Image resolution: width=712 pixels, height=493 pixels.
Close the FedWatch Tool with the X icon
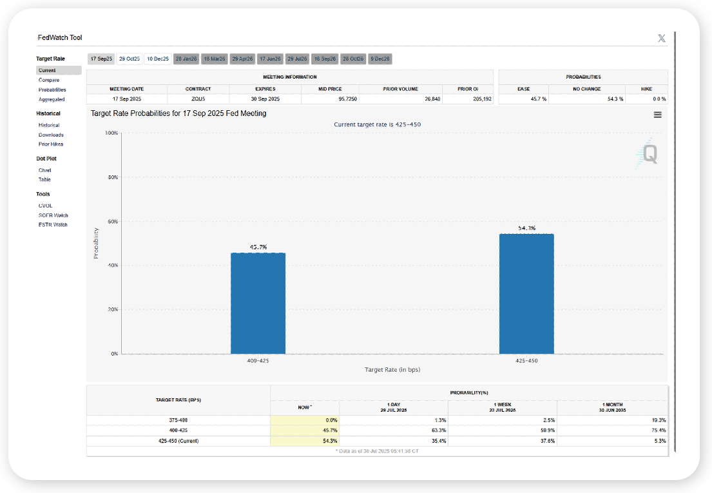tap(662, 38)
